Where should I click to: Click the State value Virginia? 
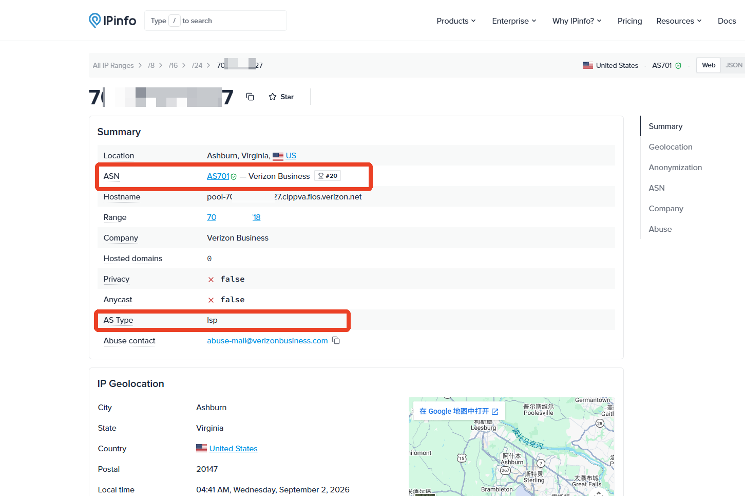tap(209, 428)
